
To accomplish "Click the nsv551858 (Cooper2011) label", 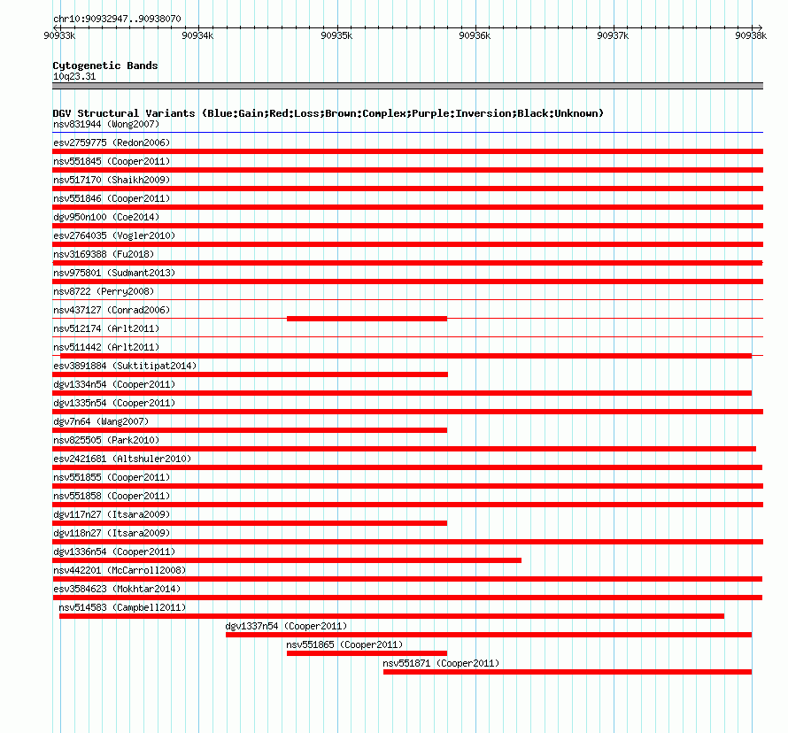I will [x=112, y=496].
